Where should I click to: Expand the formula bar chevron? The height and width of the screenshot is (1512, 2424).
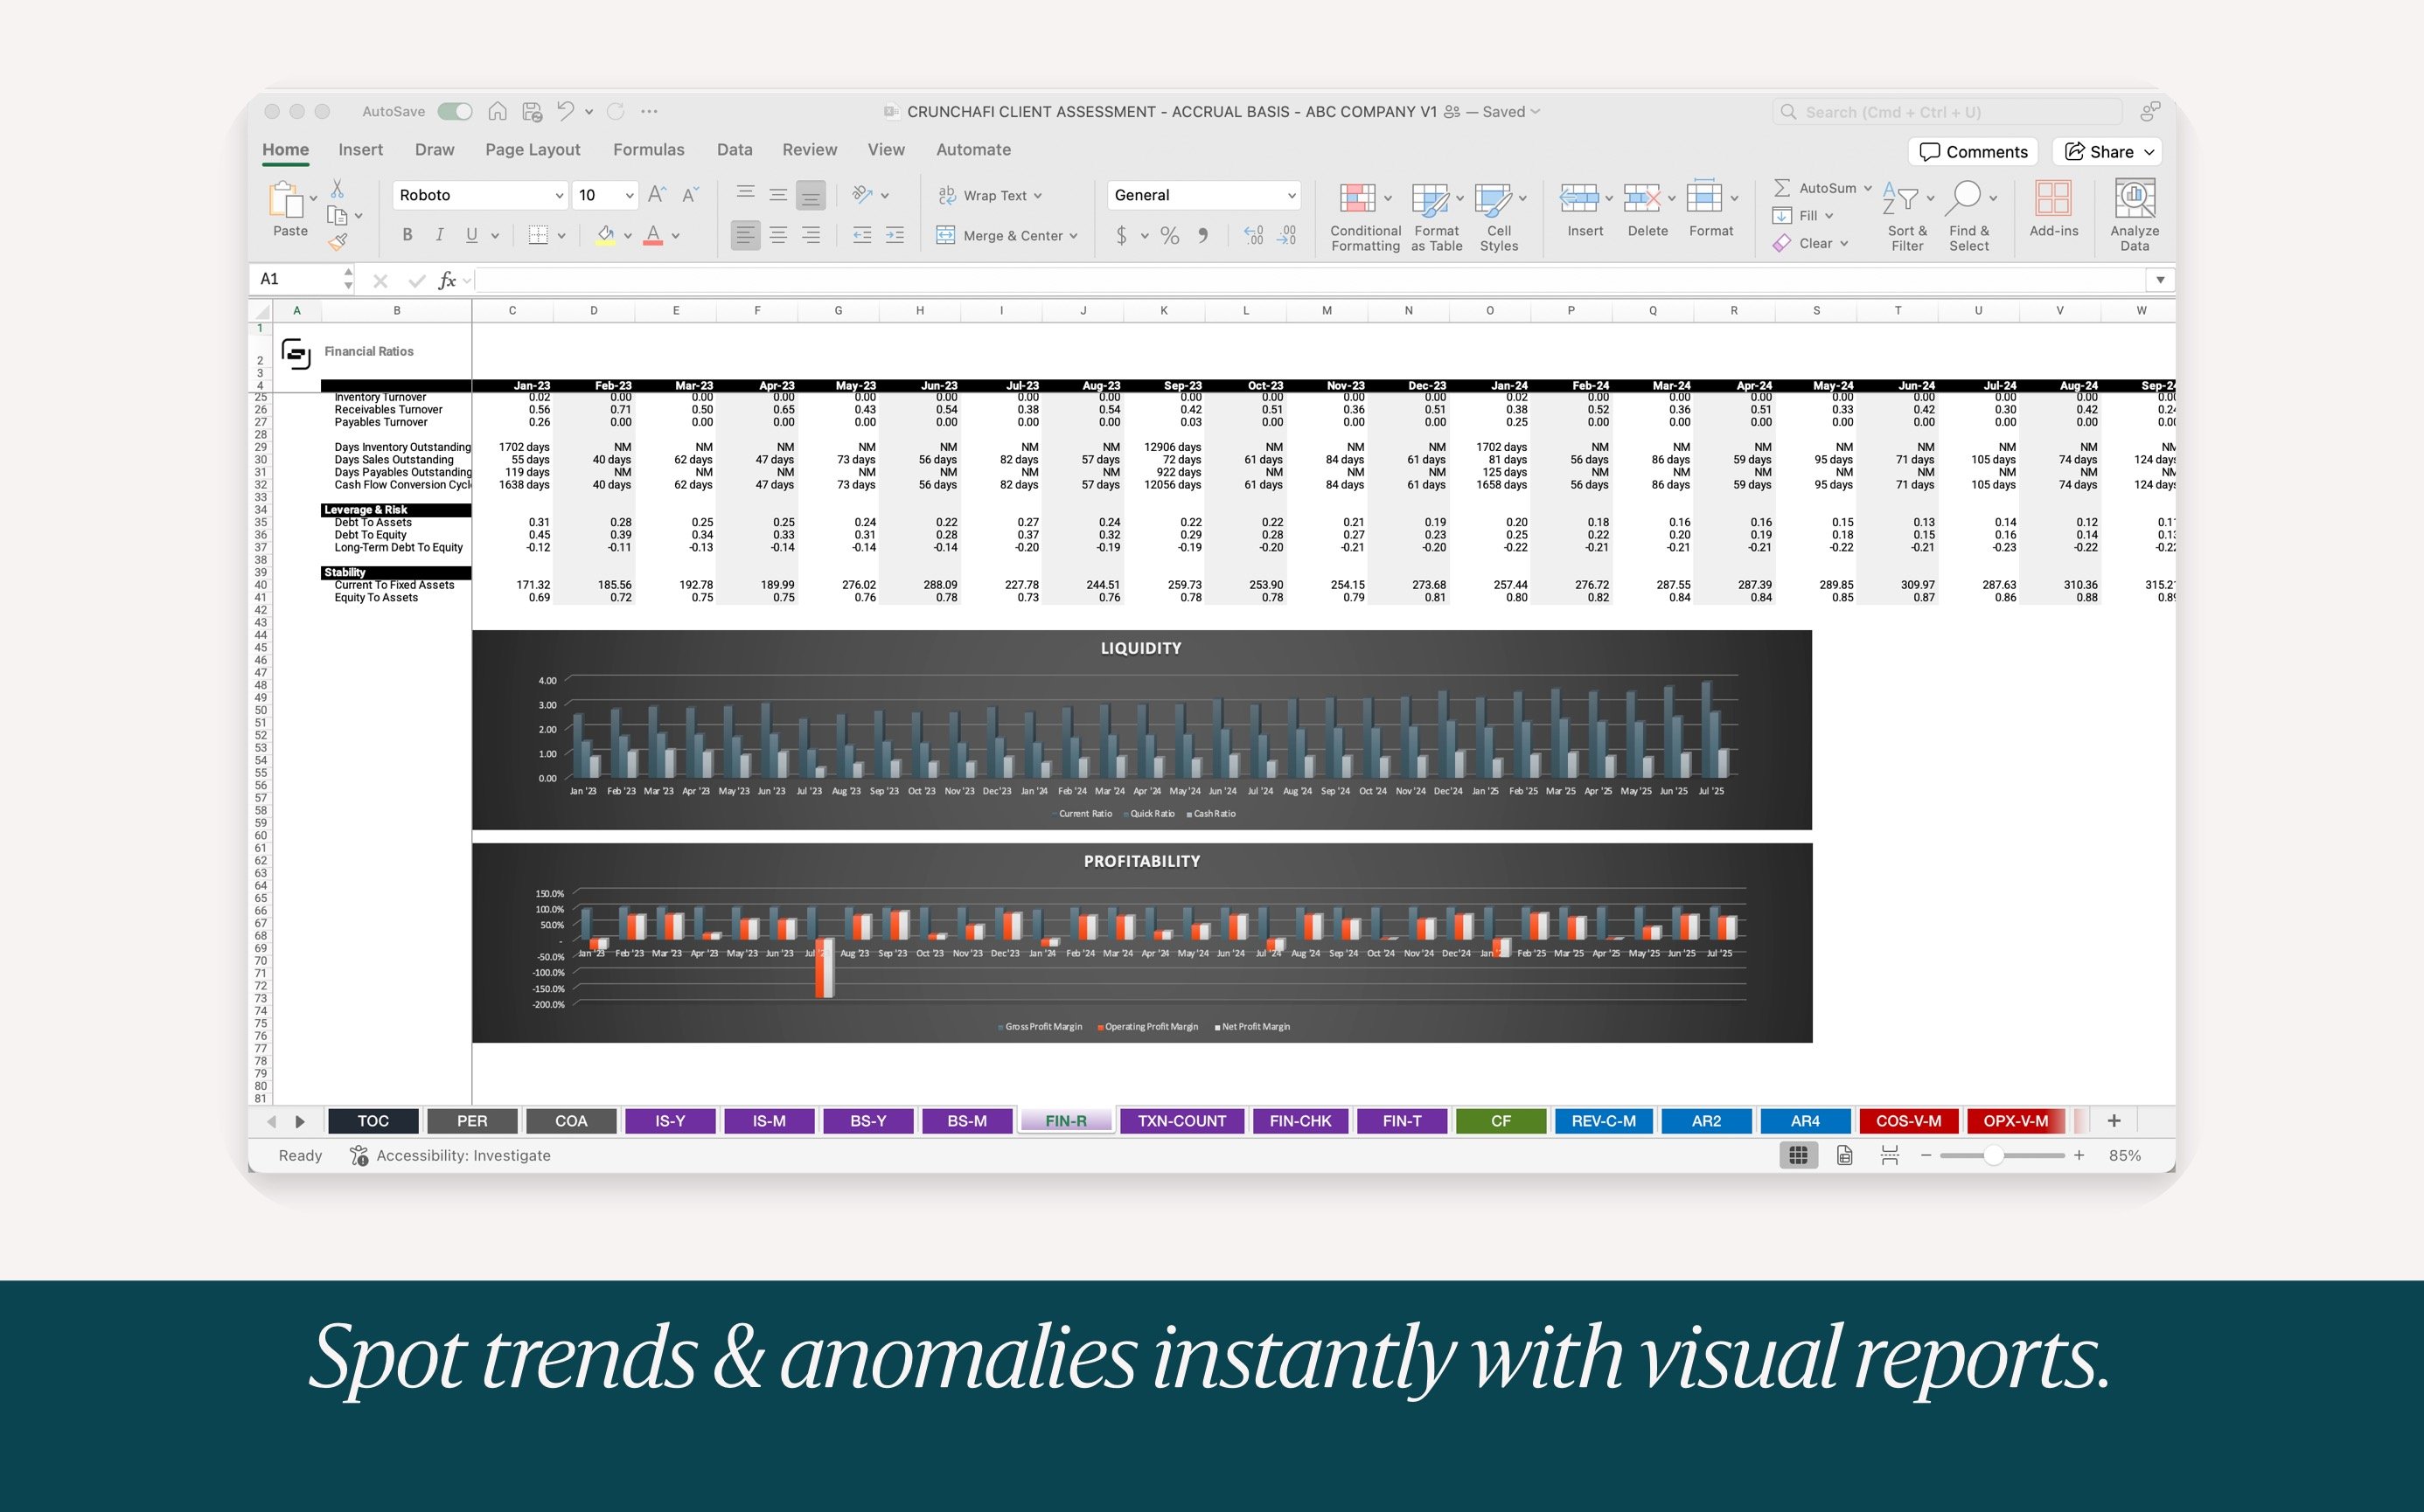2160,280
